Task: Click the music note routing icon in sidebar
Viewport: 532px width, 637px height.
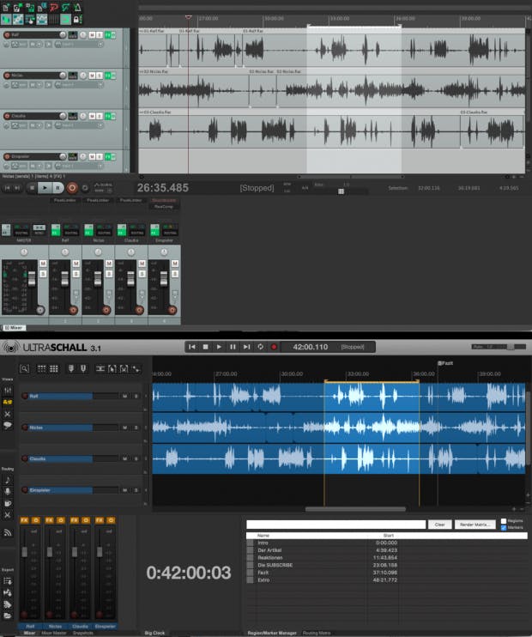Action: (x=8, y=480)
